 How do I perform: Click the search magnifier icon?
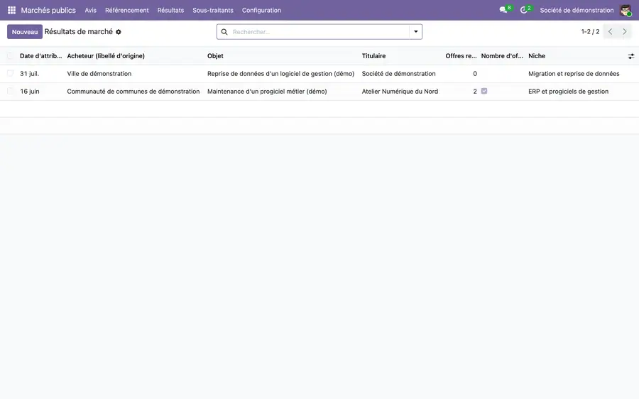click(224, 32)
